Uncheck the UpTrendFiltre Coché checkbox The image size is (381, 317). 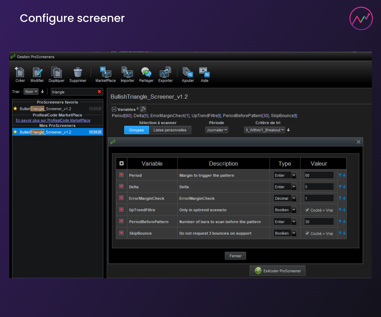tap(307, 210)
